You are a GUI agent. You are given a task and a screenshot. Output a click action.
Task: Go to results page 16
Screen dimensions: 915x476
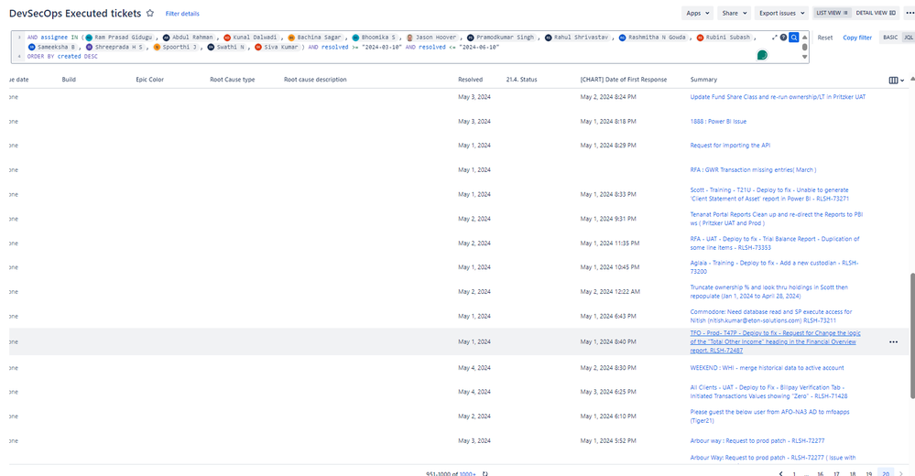(x=820, y=473)
